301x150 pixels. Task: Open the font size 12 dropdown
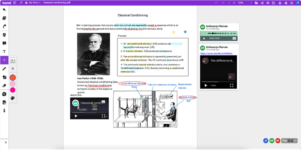coord(13,60)
